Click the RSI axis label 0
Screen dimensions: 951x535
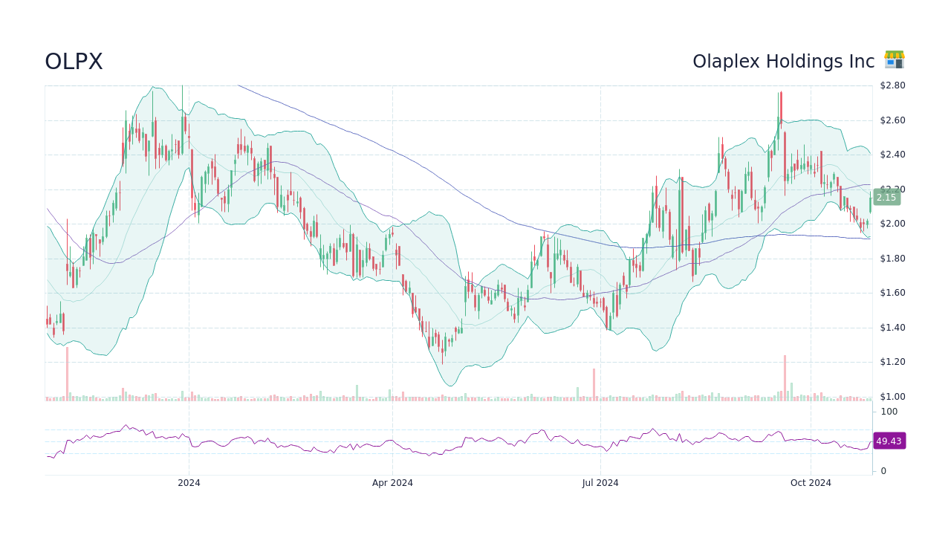click(x=883, y=471)
